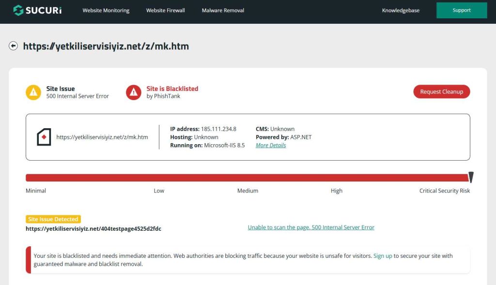Viewport: 496px width, 285px height.
Task: Open the More Details link
Action: [271, 145]
